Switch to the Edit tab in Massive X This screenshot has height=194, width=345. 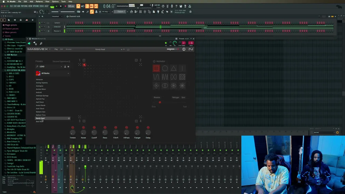coord(61,49)
